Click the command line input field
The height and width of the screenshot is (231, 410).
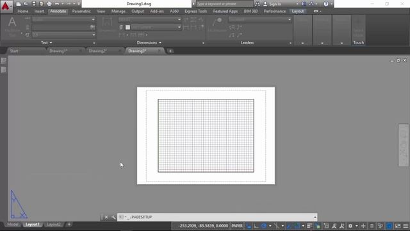[217, 217]
